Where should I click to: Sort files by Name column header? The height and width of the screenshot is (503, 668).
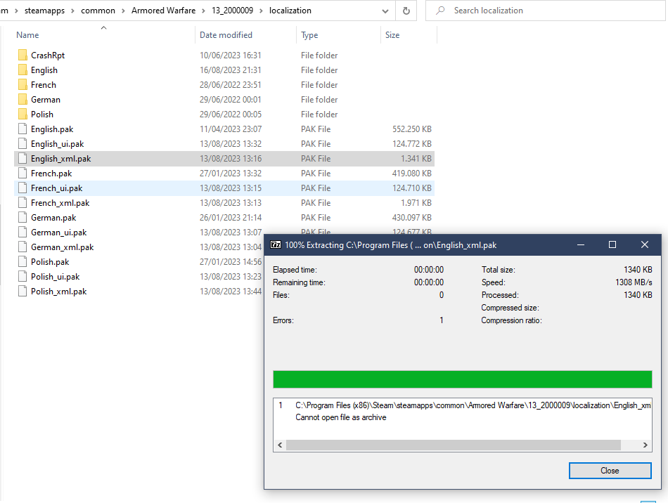(x=28, y=35)
